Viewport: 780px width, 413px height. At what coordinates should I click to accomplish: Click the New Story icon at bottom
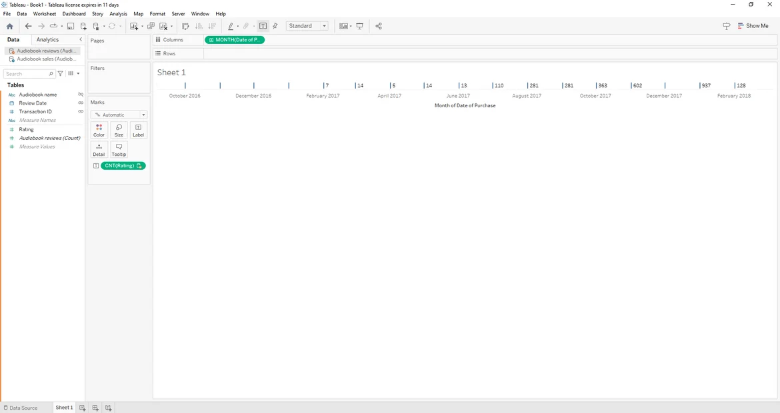pos(108,408)
